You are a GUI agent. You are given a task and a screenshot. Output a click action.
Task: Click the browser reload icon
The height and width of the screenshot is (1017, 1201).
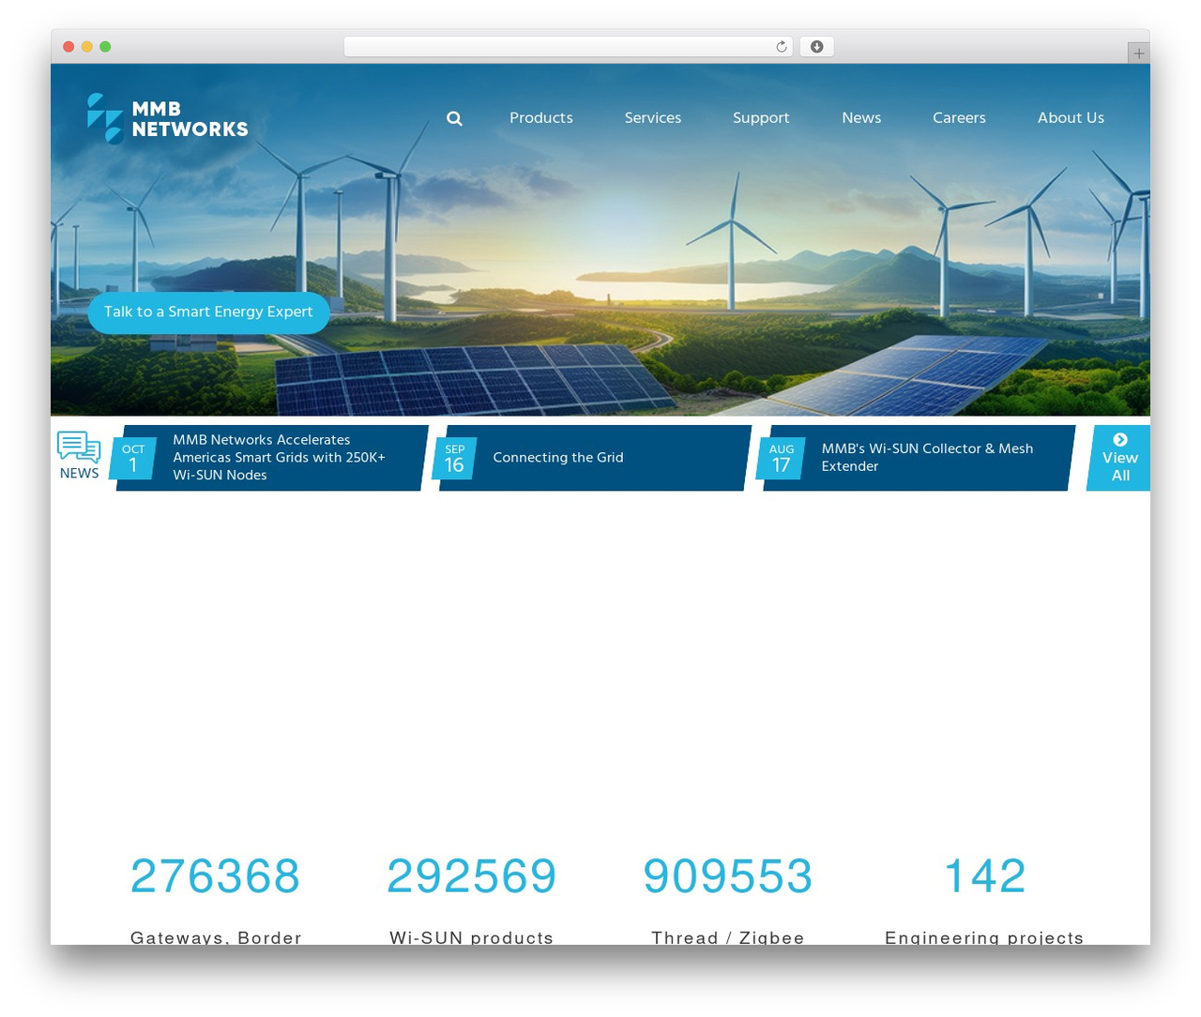coord(781,47)
